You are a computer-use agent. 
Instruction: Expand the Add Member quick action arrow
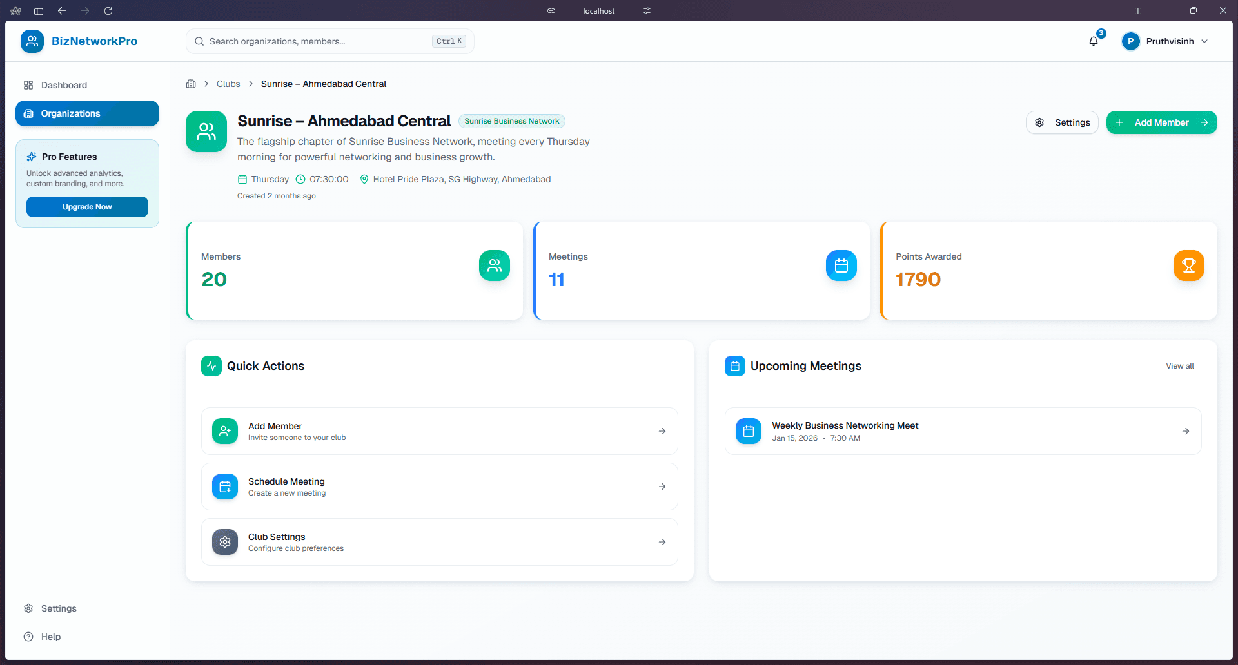click(662, 431)
